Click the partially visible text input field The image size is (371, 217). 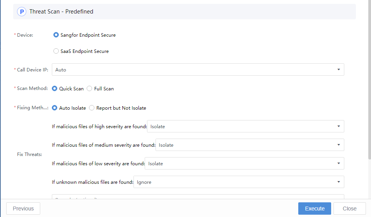point(197,197)
